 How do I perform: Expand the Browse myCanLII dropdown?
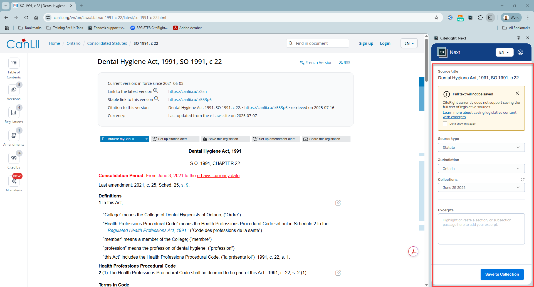tap(147, 139)
